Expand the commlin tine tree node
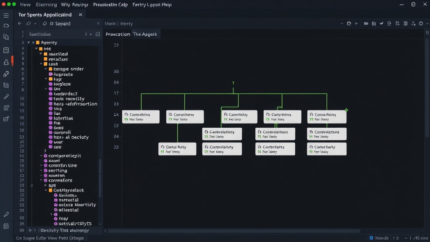This screenshot has height=242, width=430. pyautogui.click(x=41, y=166)
